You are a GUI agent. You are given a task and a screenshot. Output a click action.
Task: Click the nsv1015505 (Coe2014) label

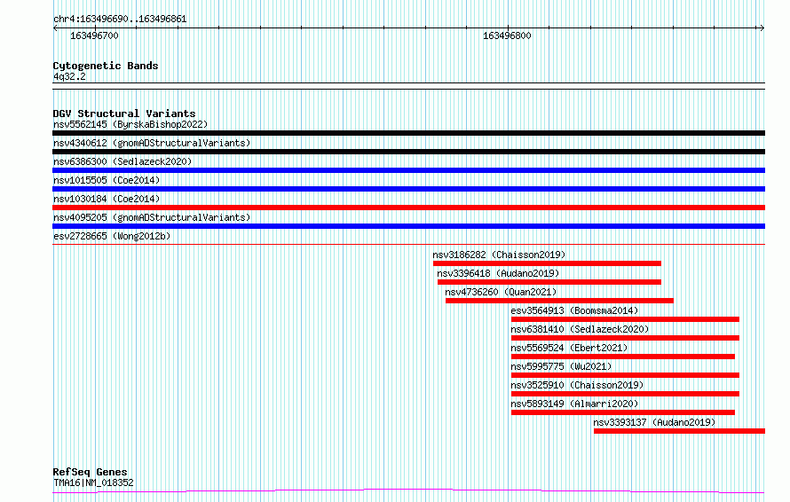coord(107,180)
